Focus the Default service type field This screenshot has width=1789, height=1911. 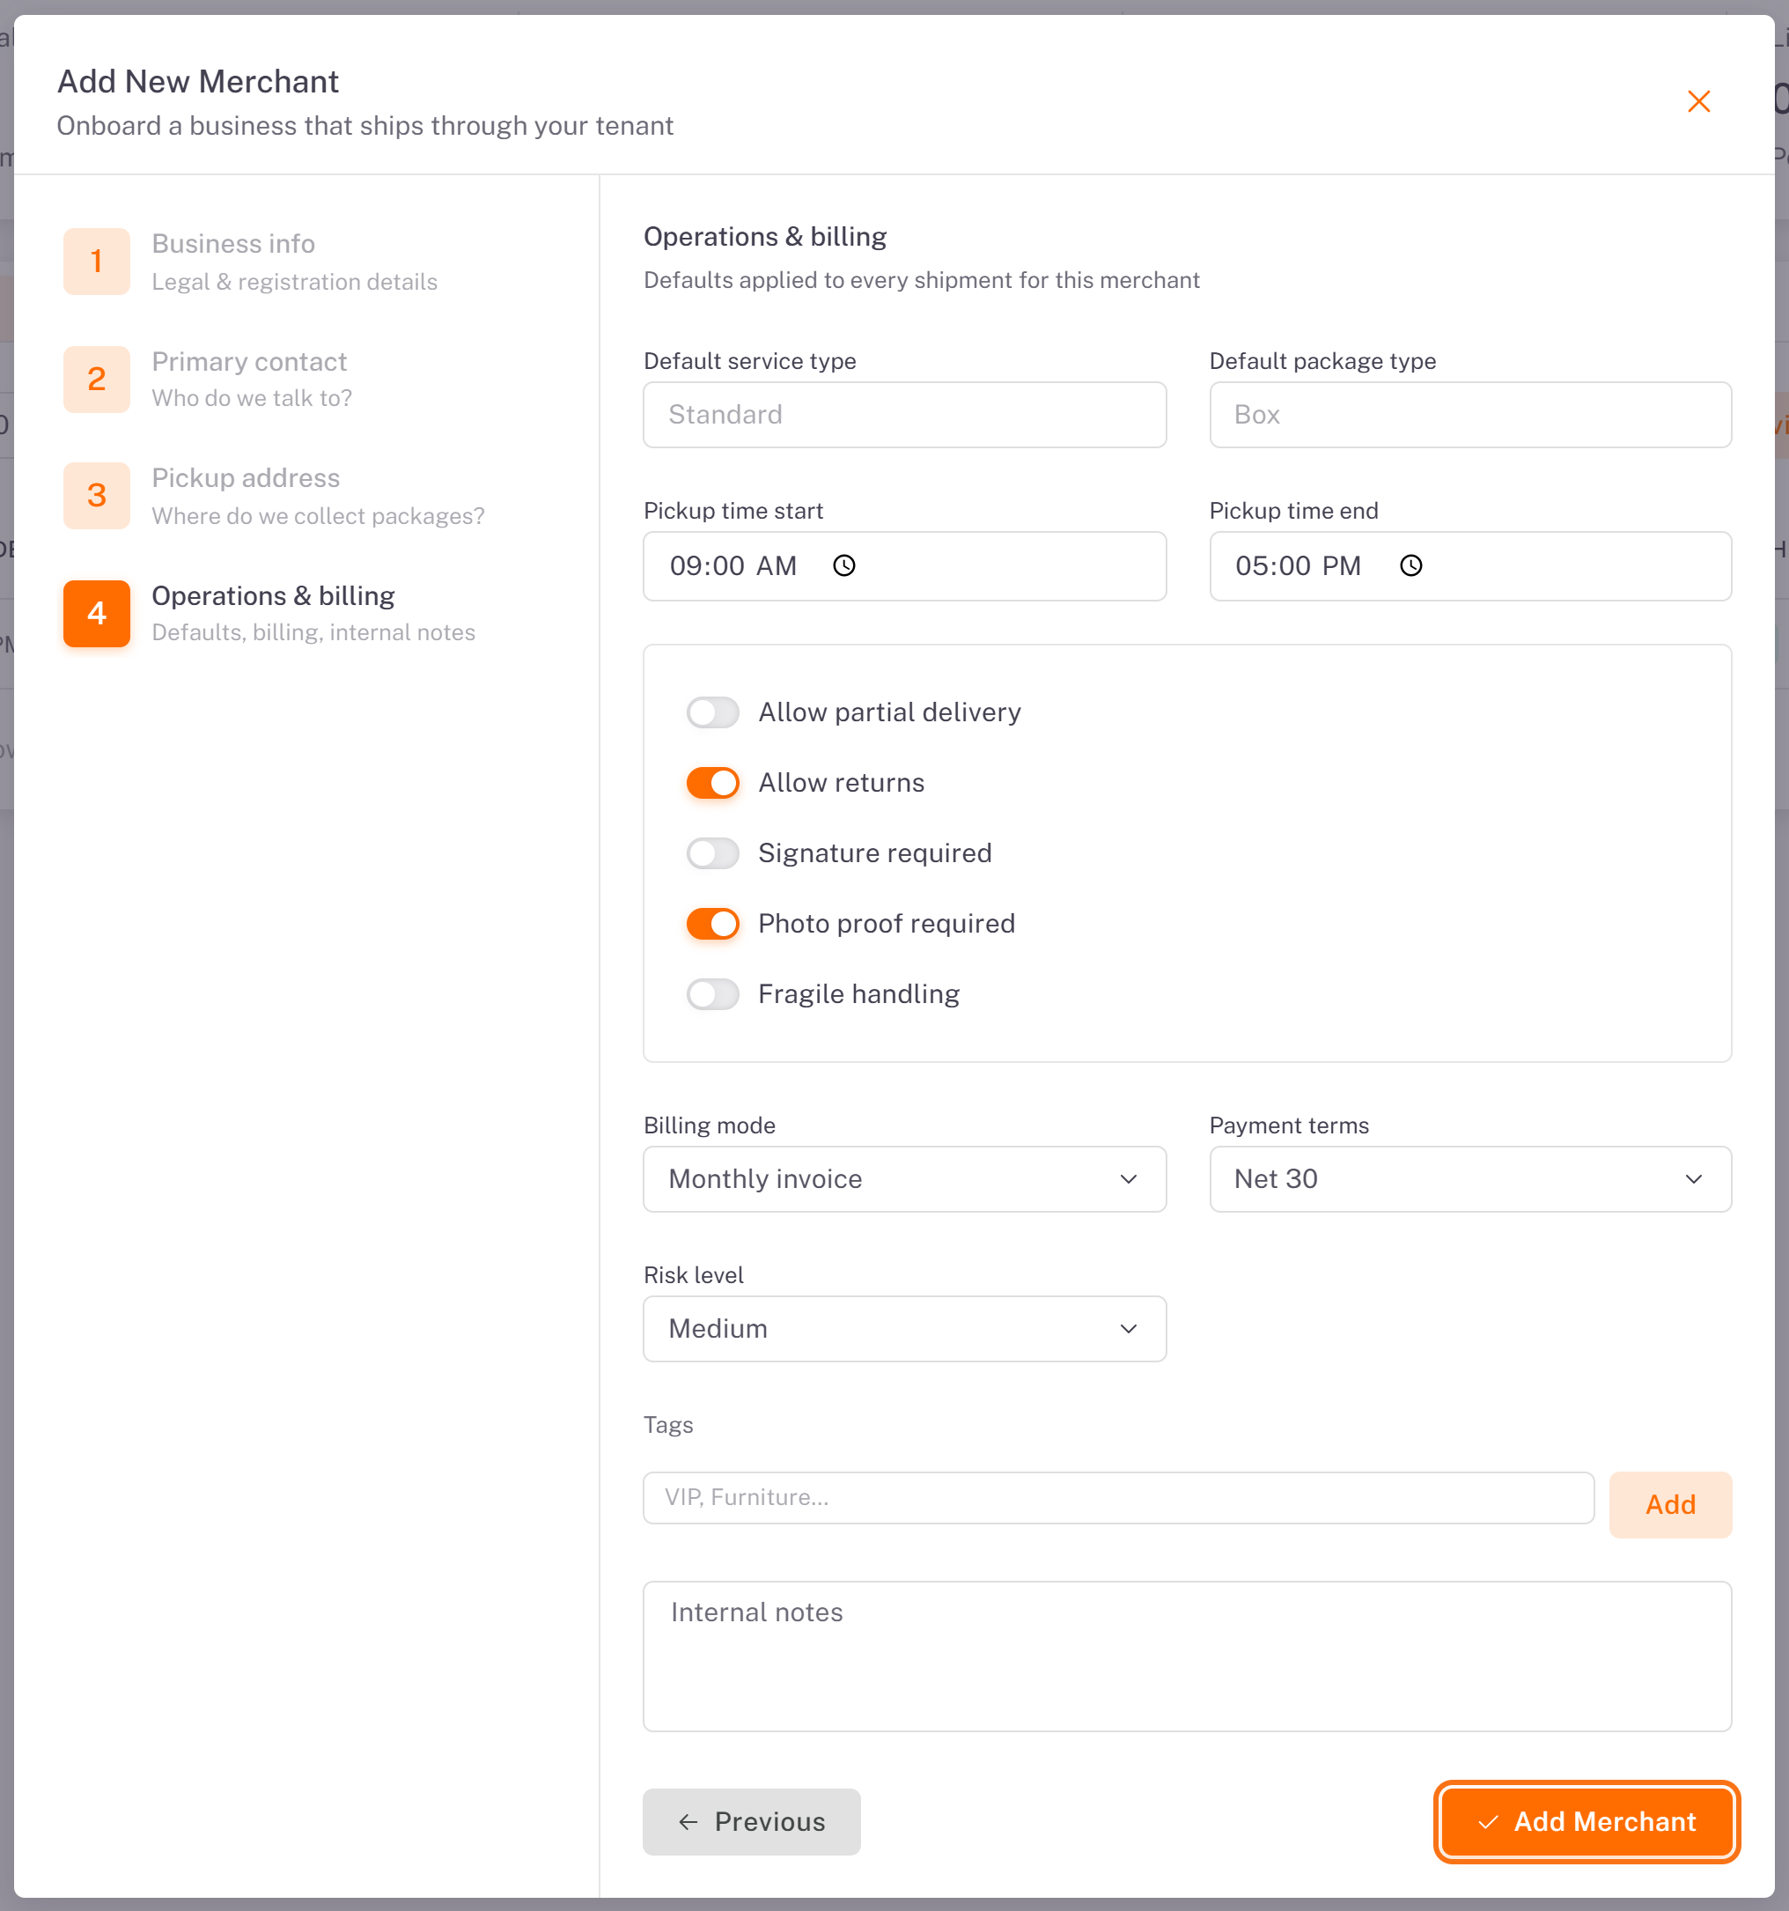tap(904, 414)
